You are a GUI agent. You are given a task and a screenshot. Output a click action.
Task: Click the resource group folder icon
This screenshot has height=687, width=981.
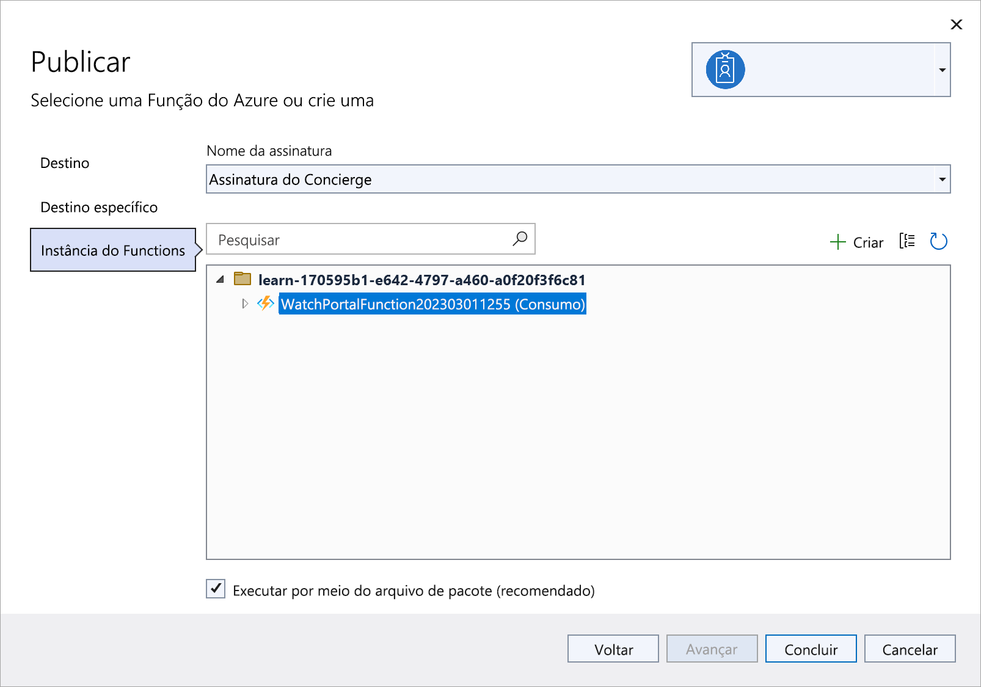pyautogui.click(x=243, y=279)
